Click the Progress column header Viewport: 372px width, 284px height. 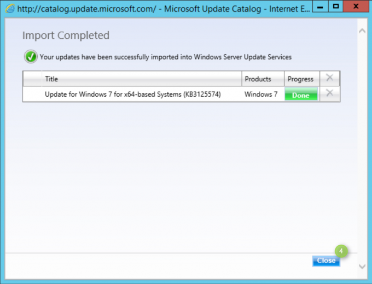[301, 79]
